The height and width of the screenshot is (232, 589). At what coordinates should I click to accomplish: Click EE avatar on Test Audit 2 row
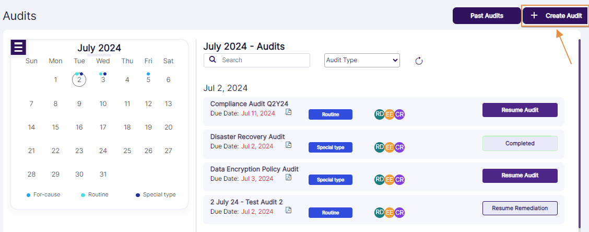pos(390,213)
